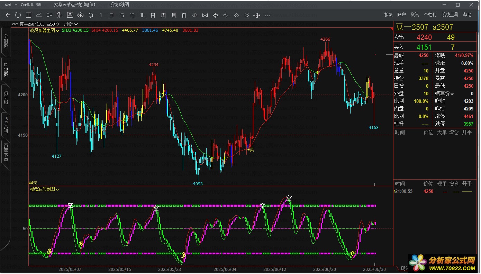The image size is (481, 274).
Task: Click the 卖出 price 4240
Action: [x=424, y=37]
